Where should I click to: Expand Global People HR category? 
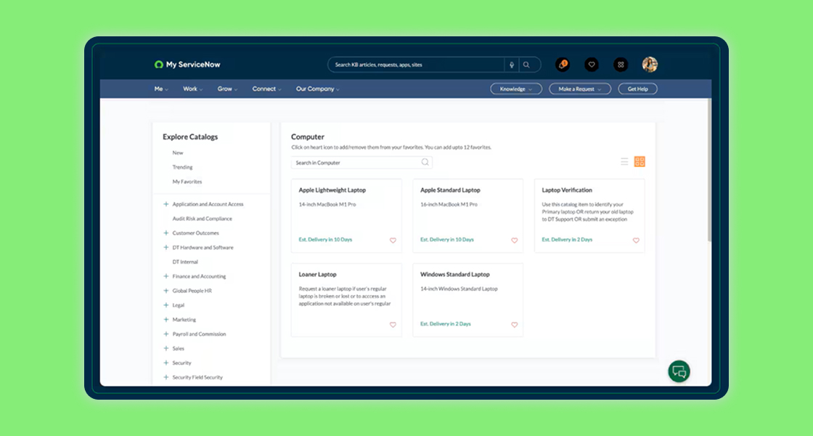point(166,291)
